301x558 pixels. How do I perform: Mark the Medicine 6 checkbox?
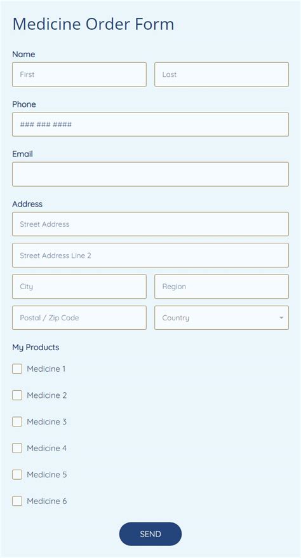(17, 501)
